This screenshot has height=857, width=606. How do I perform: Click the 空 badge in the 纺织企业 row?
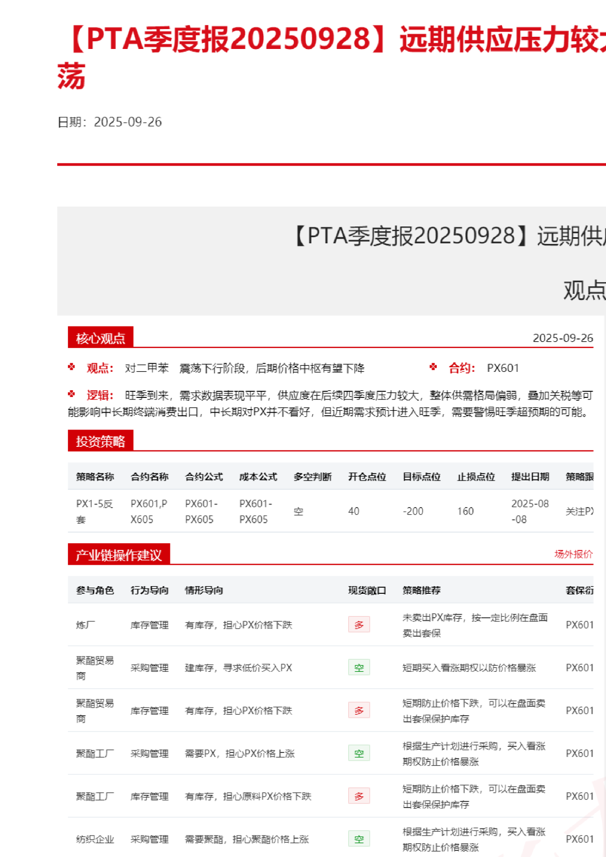[359, 839]
